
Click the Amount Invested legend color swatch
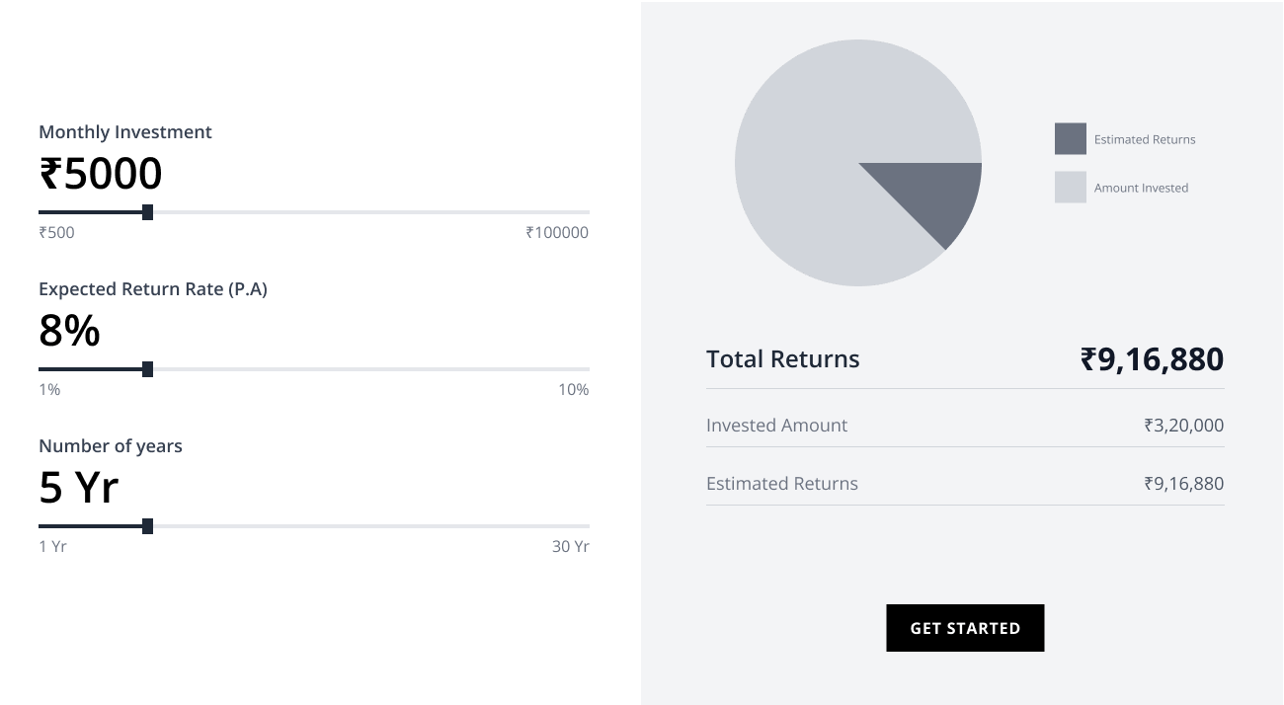click(1070, 188)
